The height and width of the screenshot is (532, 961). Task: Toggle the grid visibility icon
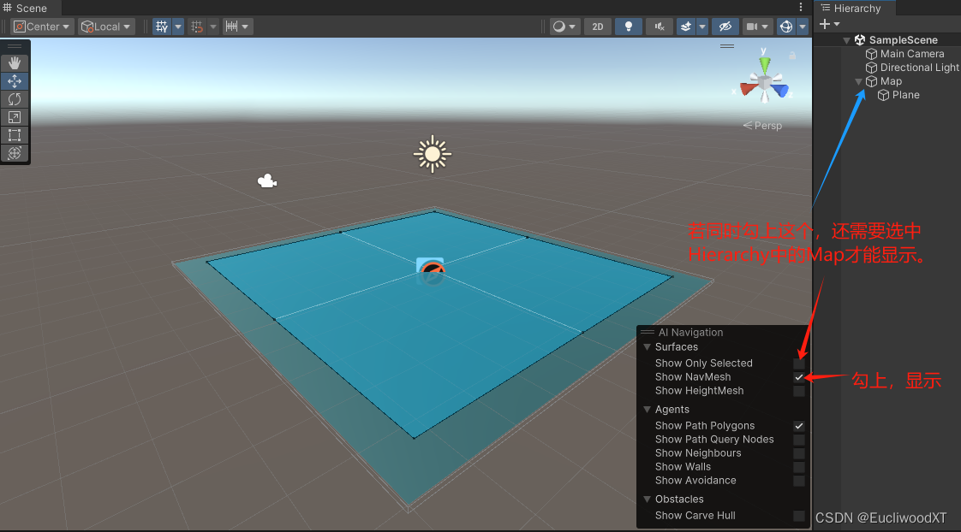162,27
